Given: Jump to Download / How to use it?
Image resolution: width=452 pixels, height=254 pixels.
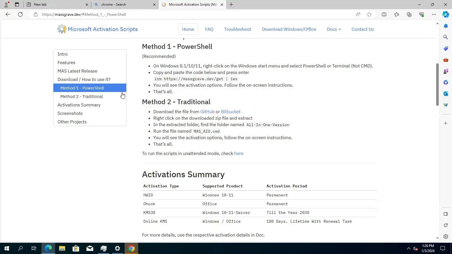Looking at the screenshot, I should pyautogui.click(x=90, y=80).
